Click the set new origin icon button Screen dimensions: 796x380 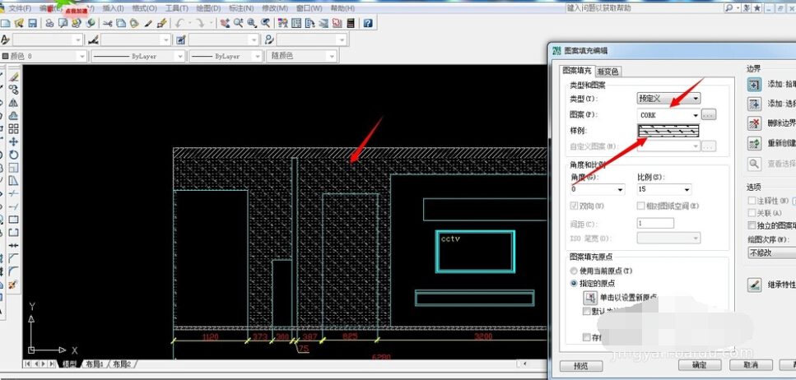[x=590, y=297]
